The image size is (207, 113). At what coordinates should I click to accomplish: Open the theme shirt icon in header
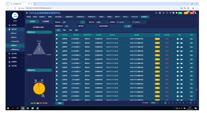[176, 13]
